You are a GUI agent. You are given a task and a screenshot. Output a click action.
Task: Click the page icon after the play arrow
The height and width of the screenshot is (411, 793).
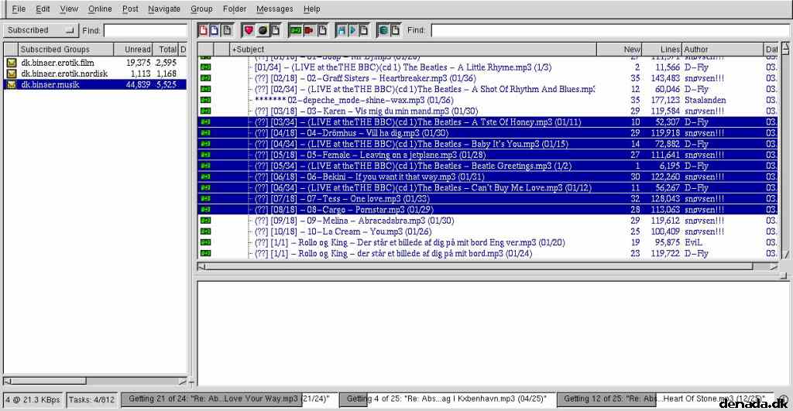coord(363,30)
